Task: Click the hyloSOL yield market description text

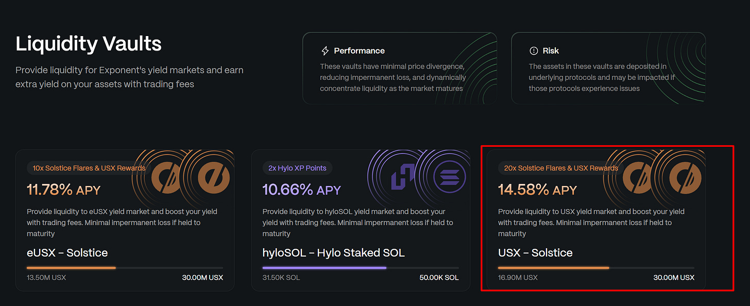Action: 358,223
